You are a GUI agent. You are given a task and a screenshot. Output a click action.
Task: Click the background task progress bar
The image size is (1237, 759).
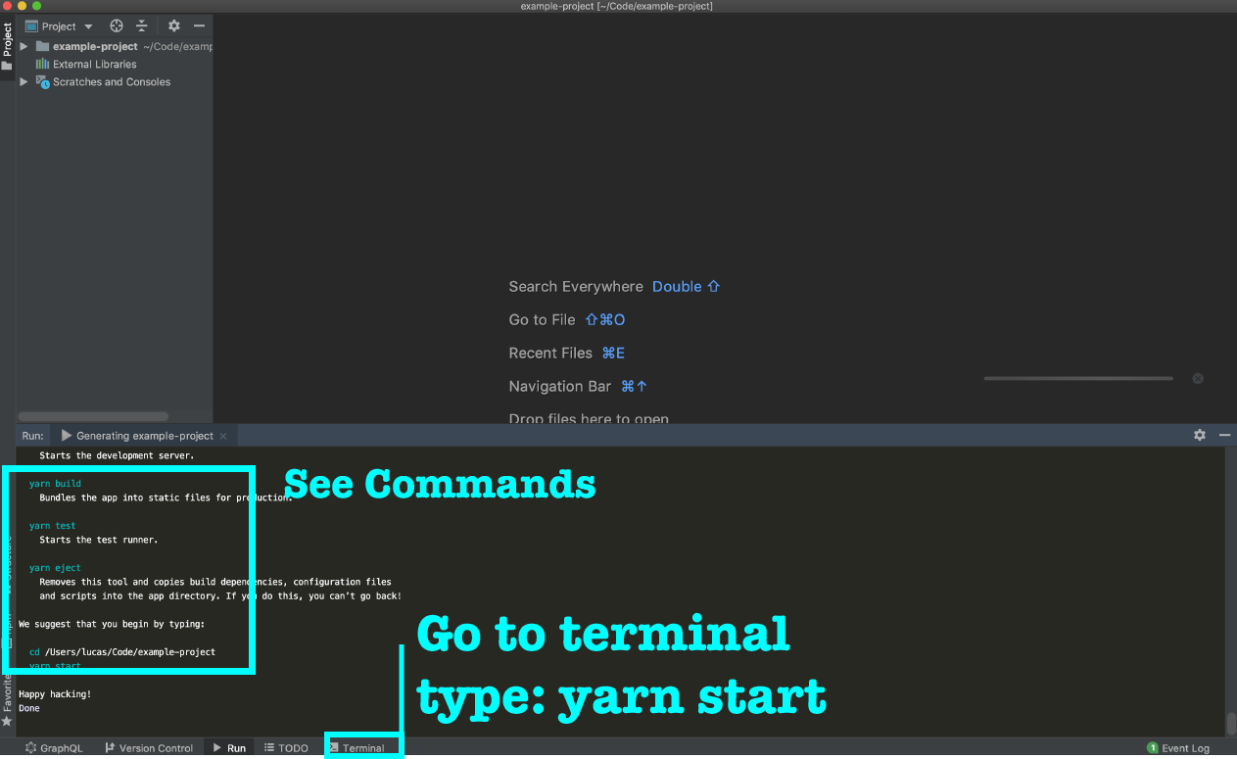[x=1078, y=378]
